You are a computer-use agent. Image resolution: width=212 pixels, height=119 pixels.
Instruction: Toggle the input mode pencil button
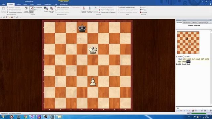(31, 10)
